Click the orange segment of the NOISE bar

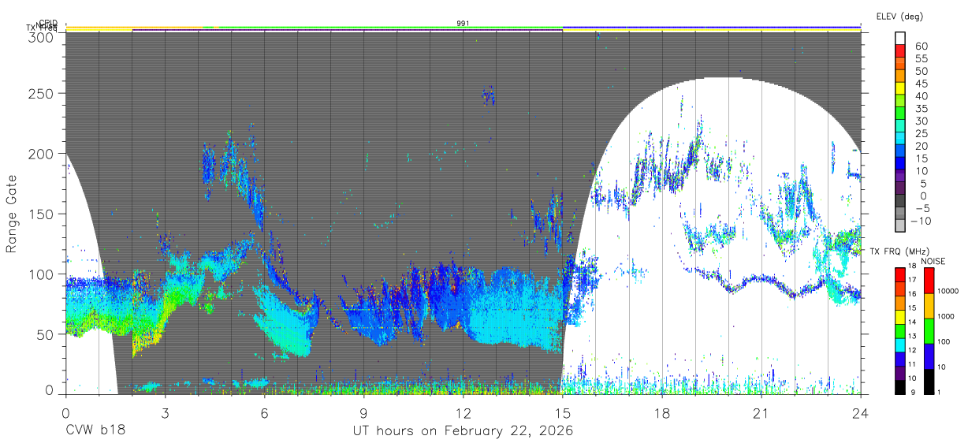click(929, 306)
